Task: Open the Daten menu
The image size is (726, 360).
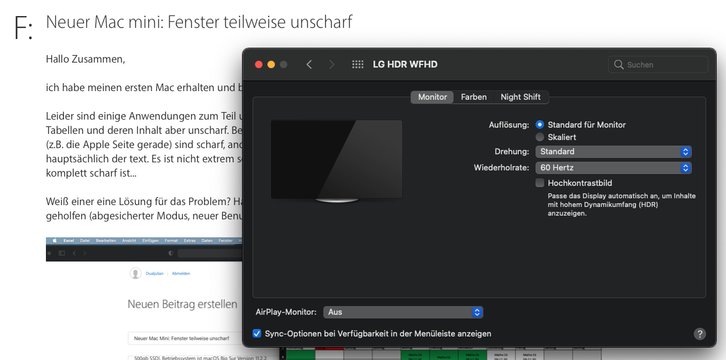Action: click(x=207, y=241)
